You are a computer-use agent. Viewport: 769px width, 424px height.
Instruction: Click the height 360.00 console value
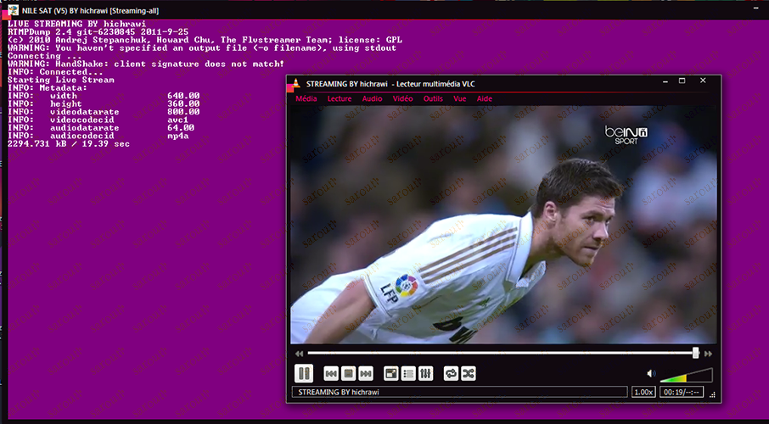[x=183, y=104]
